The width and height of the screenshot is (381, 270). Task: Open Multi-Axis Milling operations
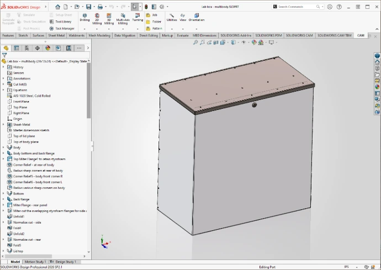click(x=123, y=19)
